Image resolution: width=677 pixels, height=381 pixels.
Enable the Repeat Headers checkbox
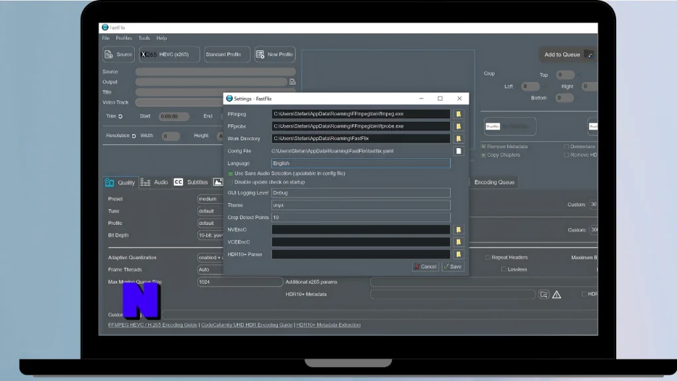488,257
